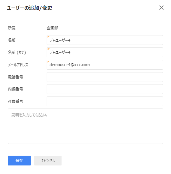The image size is (171, 174).
Task: Click the 社員番号 label
Action: [16, 101]
